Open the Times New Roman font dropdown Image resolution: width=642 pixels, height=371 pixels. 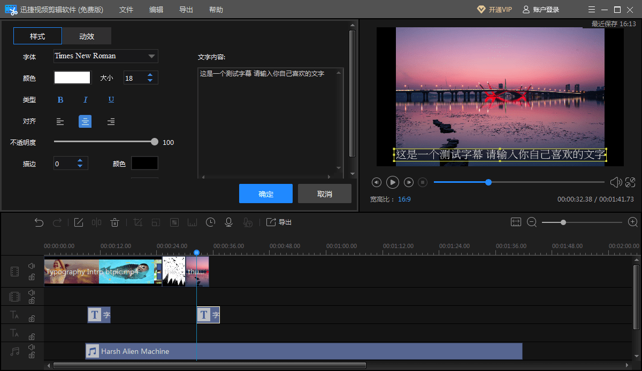pos(105,56)
